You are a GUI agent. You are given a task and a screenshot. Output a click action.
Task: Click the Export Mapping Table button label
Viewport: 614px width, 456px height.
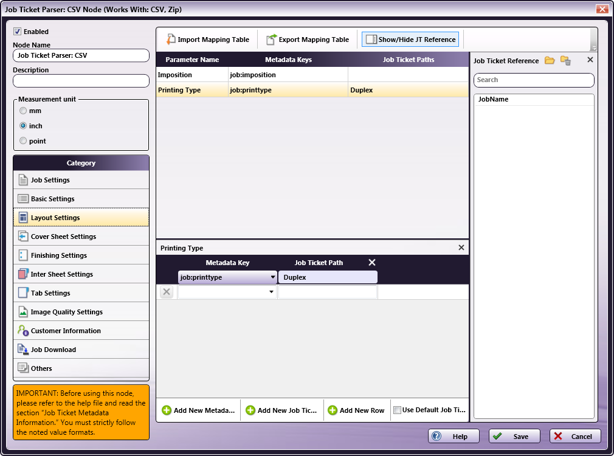pyautogui.click(x=314, y=40)
